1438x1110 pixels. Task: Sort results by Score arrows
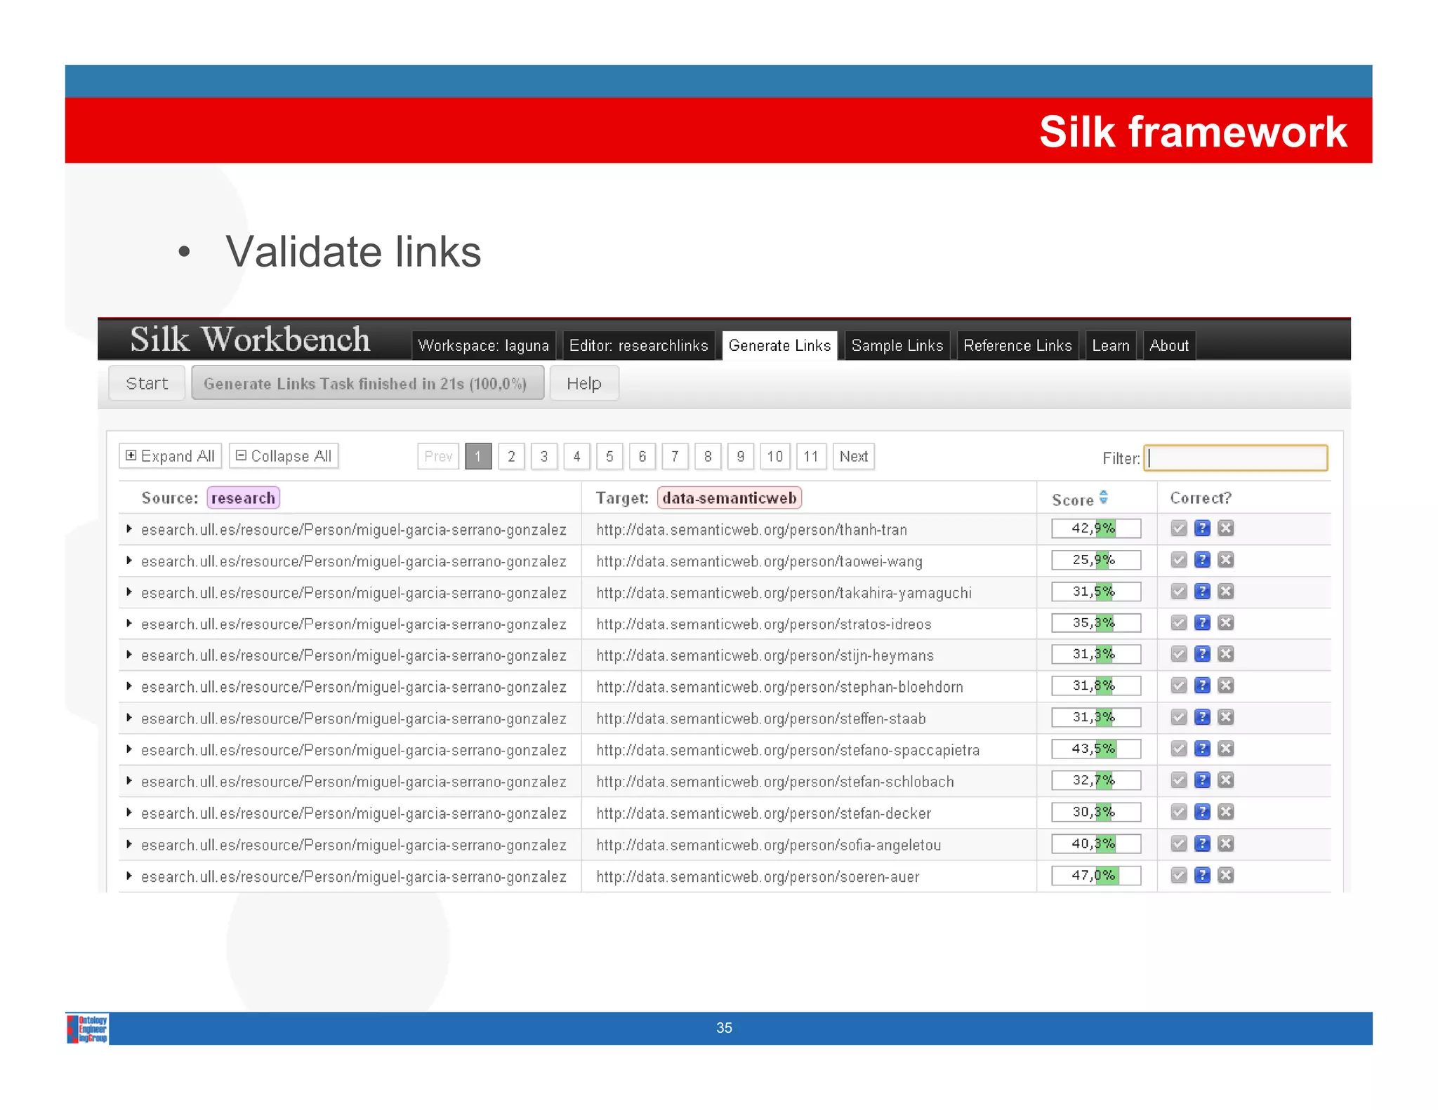click(1103, 497)
